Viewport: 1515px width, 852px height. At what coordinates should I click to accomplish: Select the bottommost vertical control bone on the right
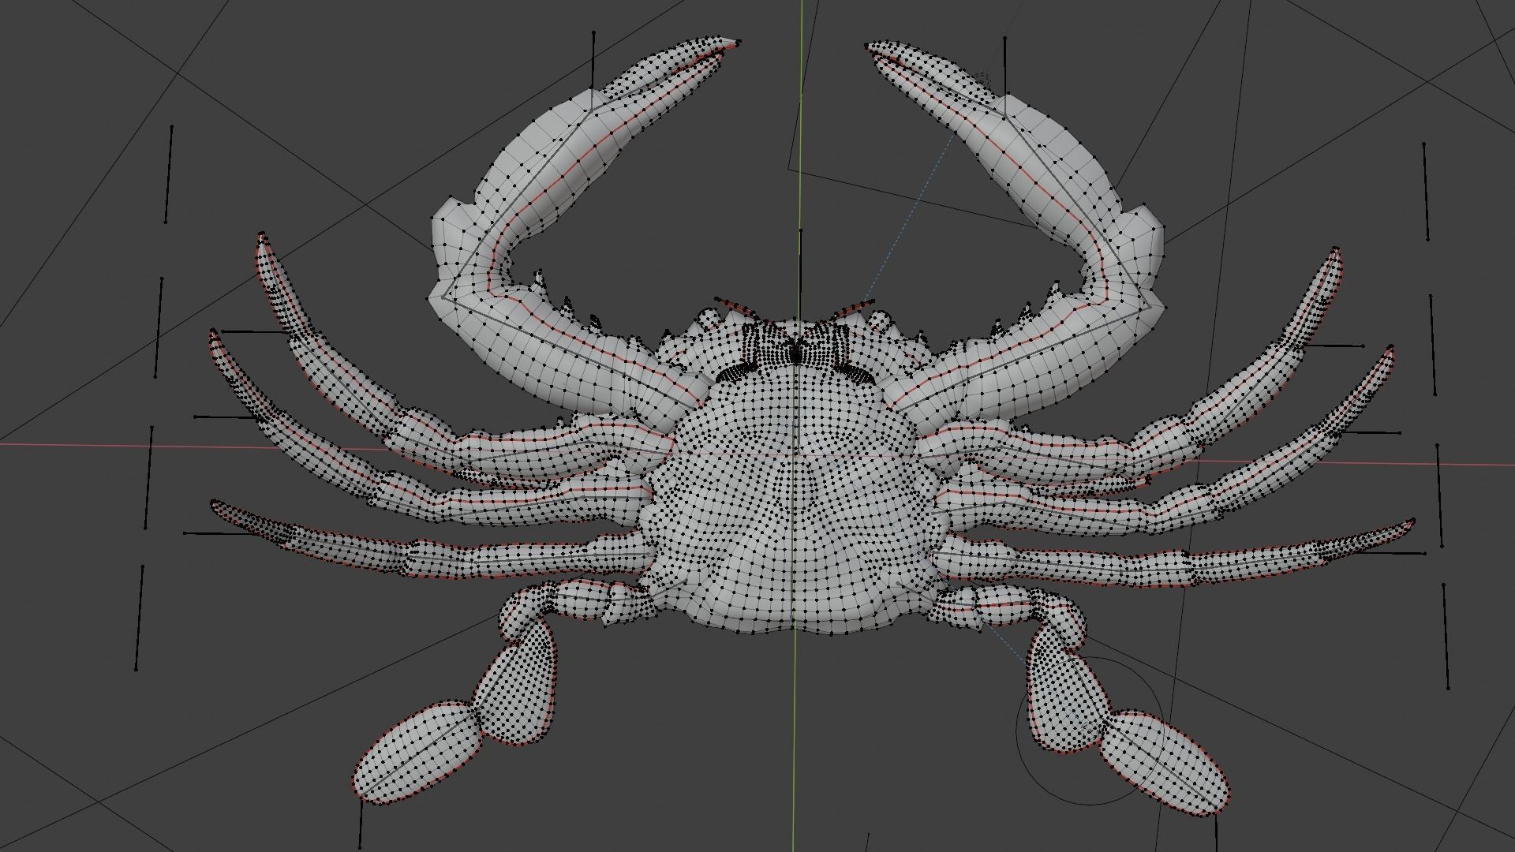1446,636
